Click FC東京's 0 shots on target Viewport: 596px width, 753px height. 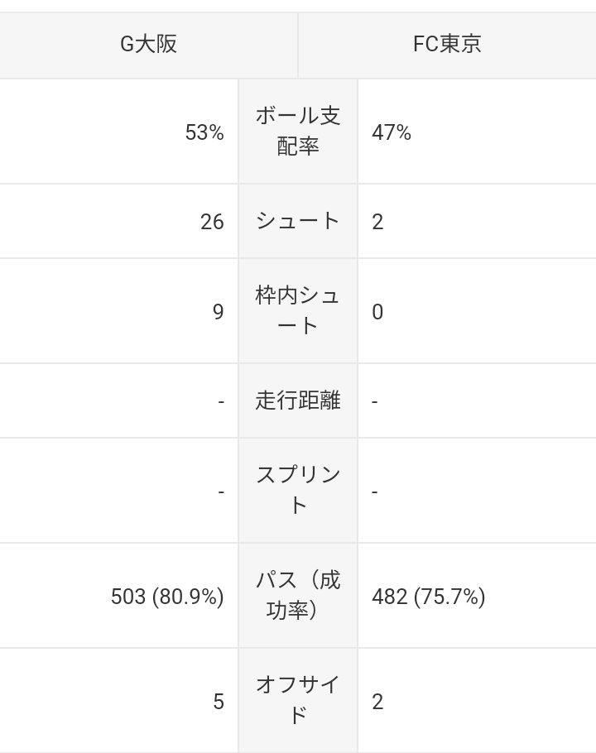(x=377, y=312)
